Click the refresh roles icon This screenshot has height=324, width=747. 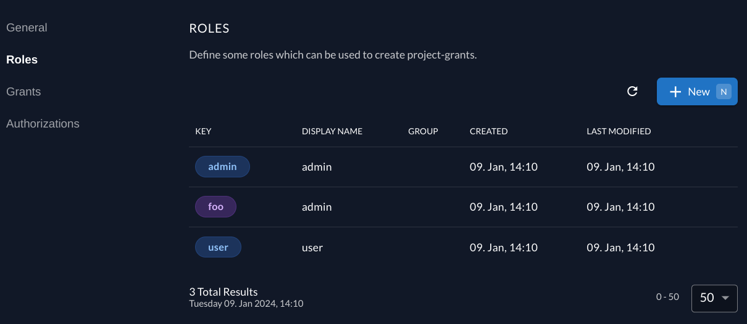[632, 91]
